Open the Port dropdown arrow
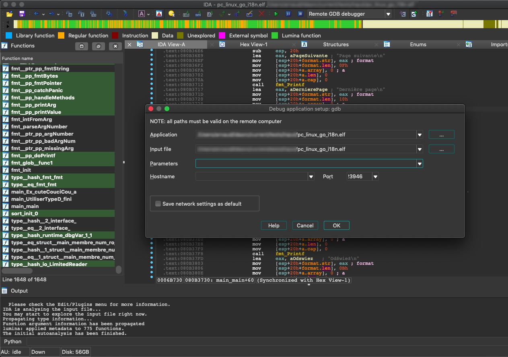Viewport: 508px width, 357px height. click(375, 177)
